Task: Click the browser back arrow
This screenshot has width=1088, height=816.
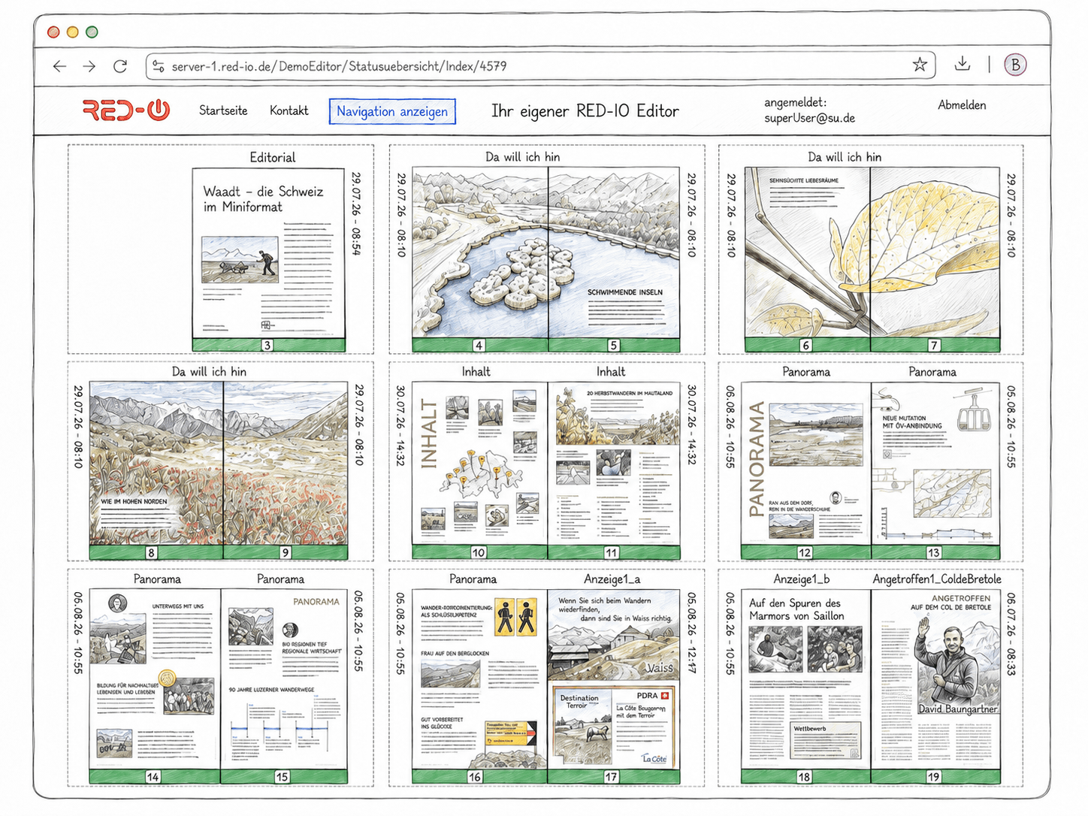Action: coord(59,66)
